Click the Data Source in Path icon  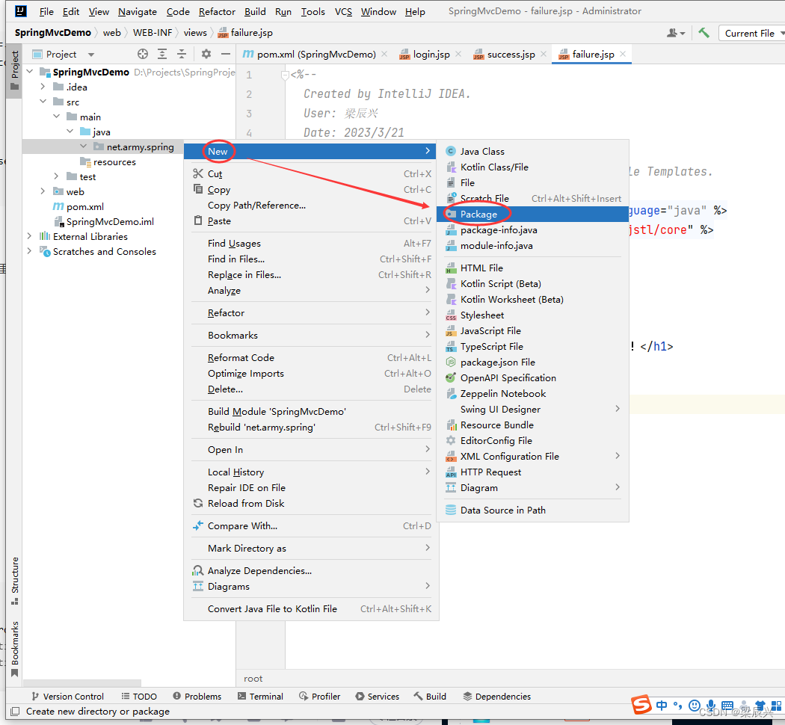point(451,510)
